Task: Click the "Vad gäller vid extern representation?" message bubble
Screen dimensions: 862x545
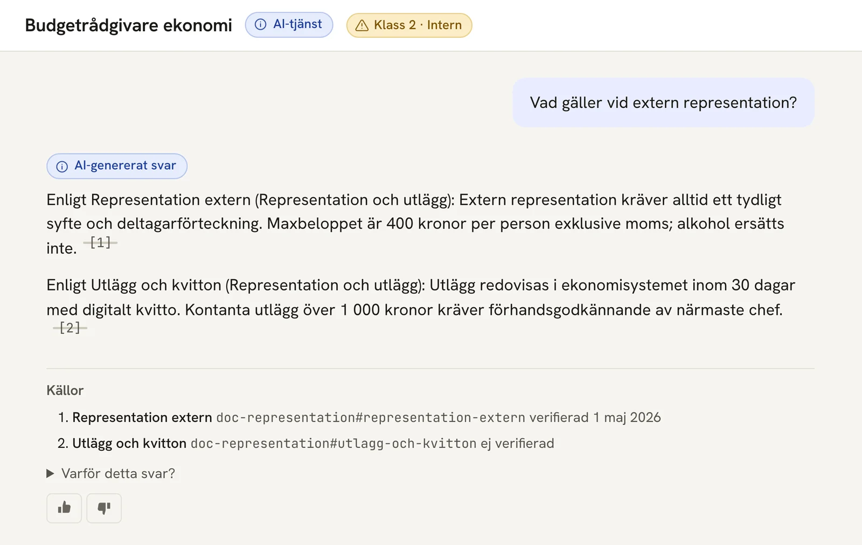Action: click(663, 102)
